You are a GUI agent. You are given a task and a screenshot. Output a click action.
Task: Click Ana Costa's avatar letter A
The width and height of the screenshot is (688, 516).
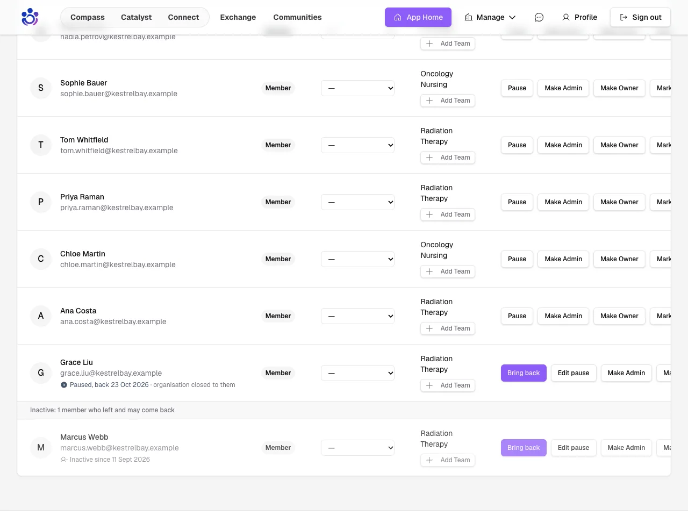[41, 316]
